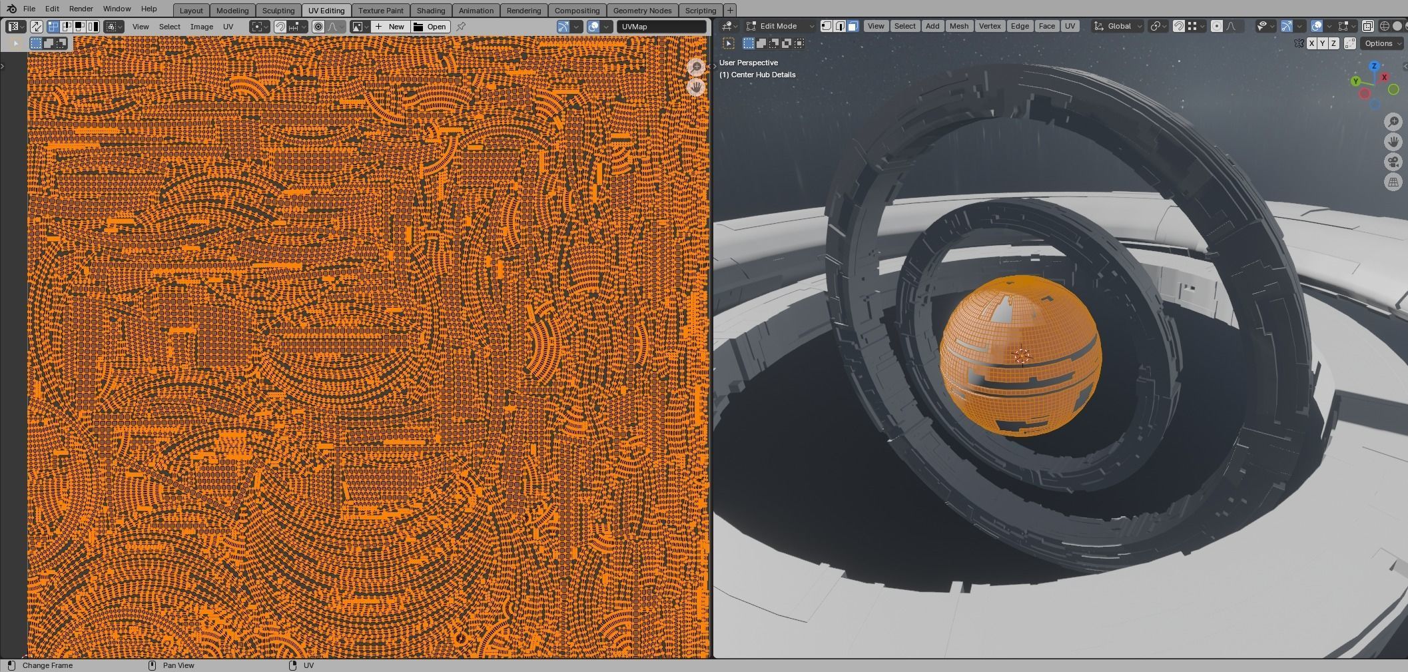Select UV edge selection mode
The image size is (1408, 672).
[x=67, y=27]
